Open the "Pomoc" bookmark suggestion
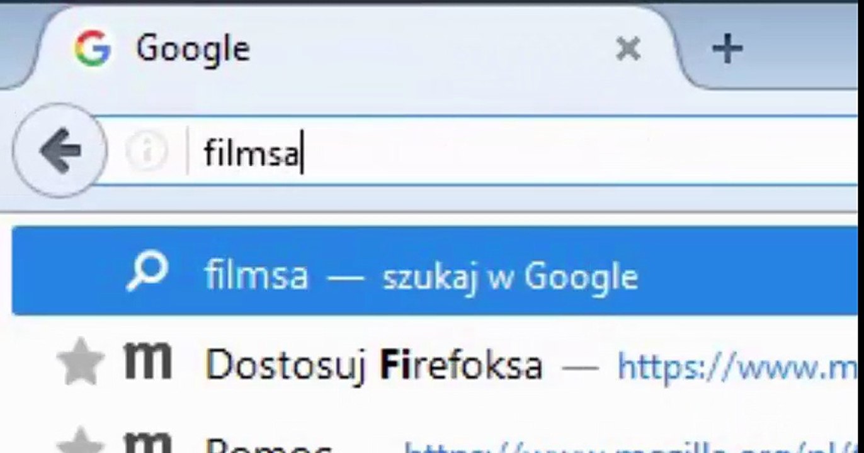 [268, 447]
